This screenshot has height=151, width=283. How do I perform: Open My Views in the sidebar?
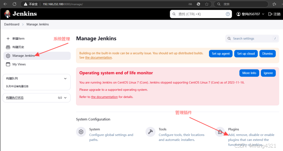[x=37, y=64]
